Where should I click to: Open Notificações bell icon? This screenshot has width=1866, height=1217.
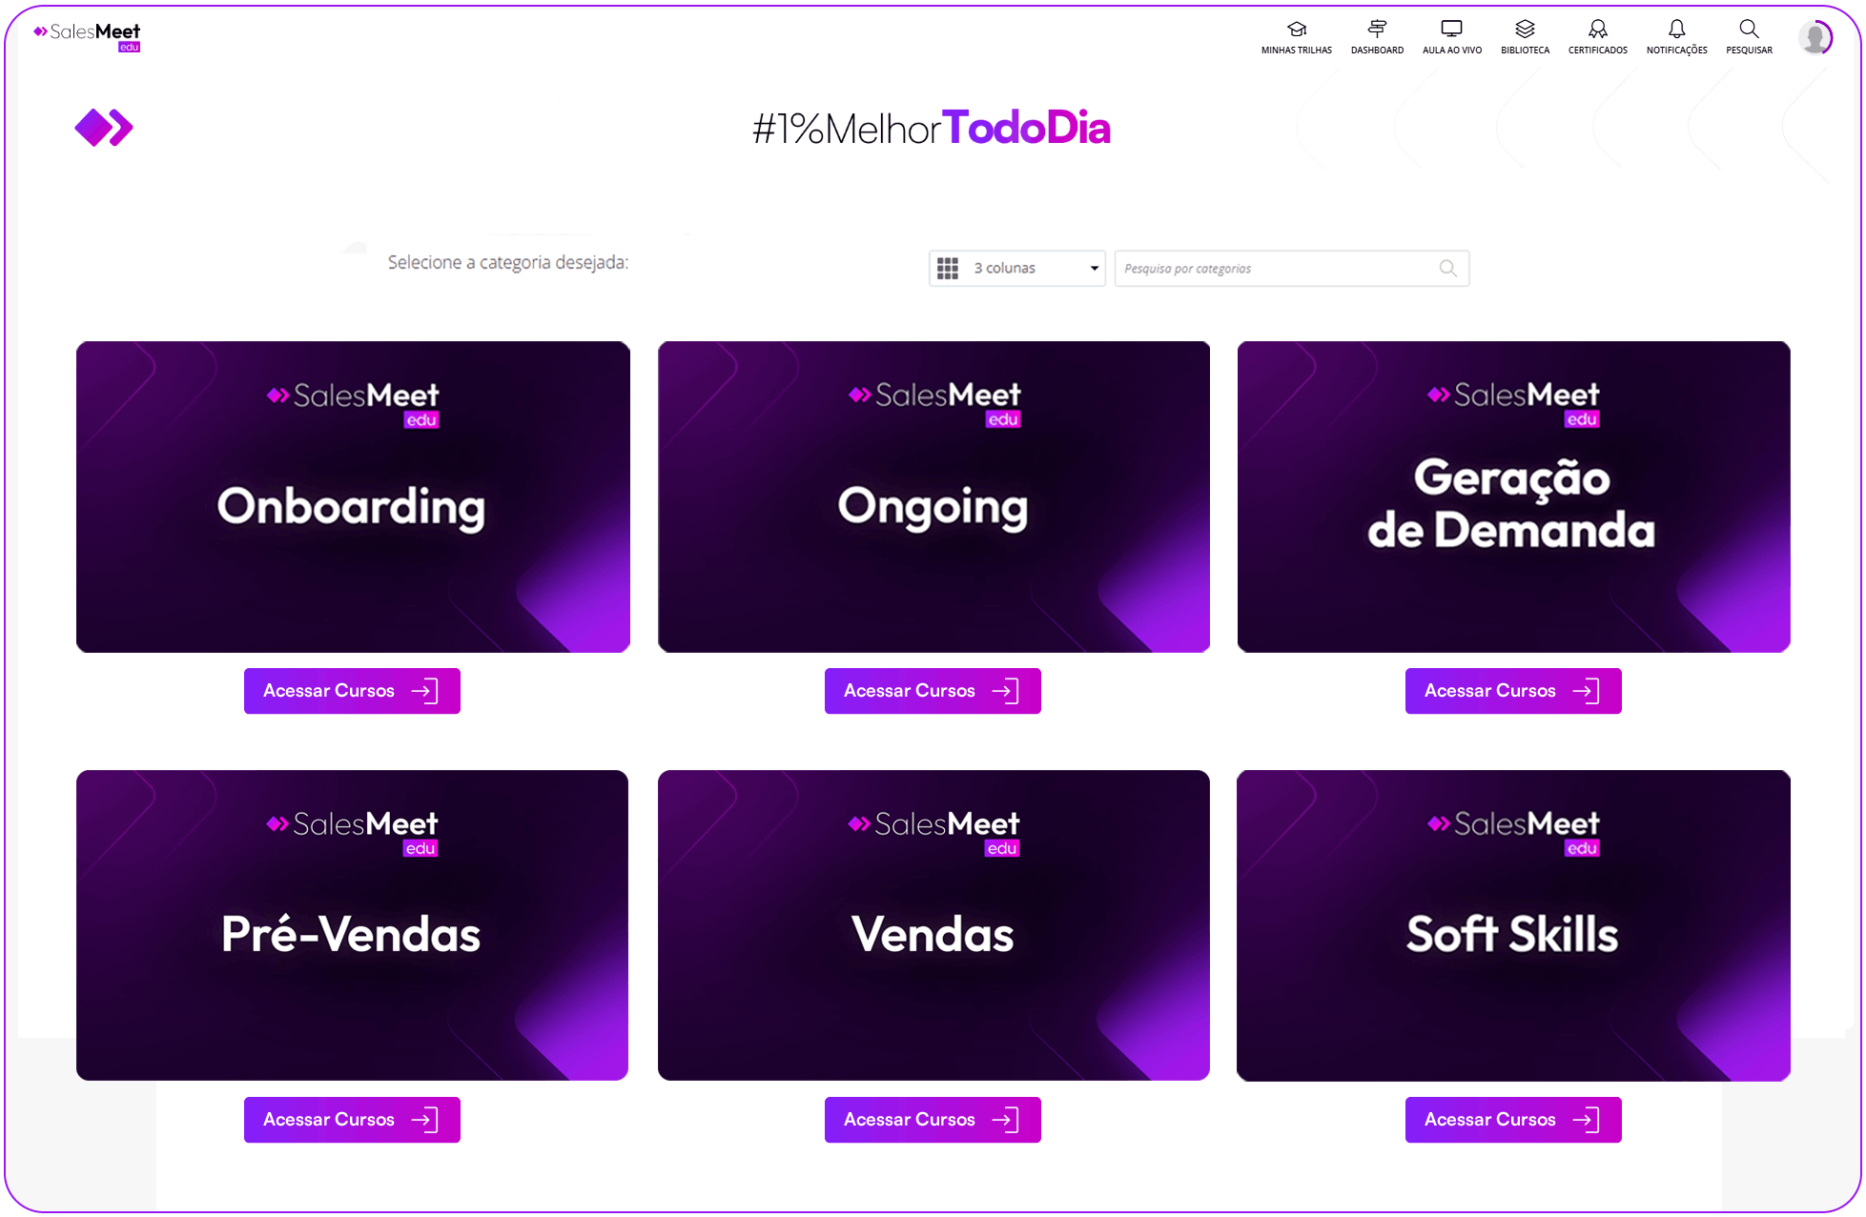(x=1676, y=30)
